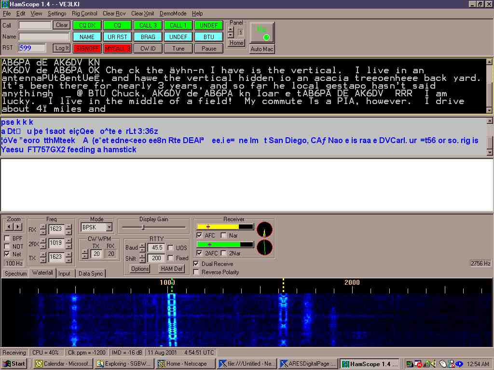Click the Log It button

[62, 48]
